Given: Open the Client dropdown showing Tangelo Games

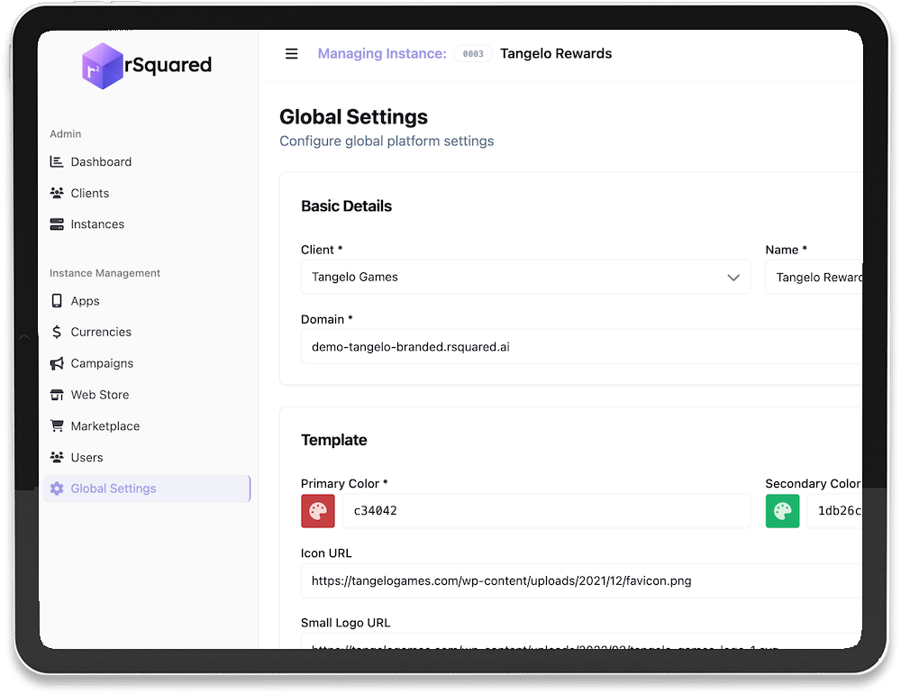Looking at the screenshot, I should click(x=514, y=278).
